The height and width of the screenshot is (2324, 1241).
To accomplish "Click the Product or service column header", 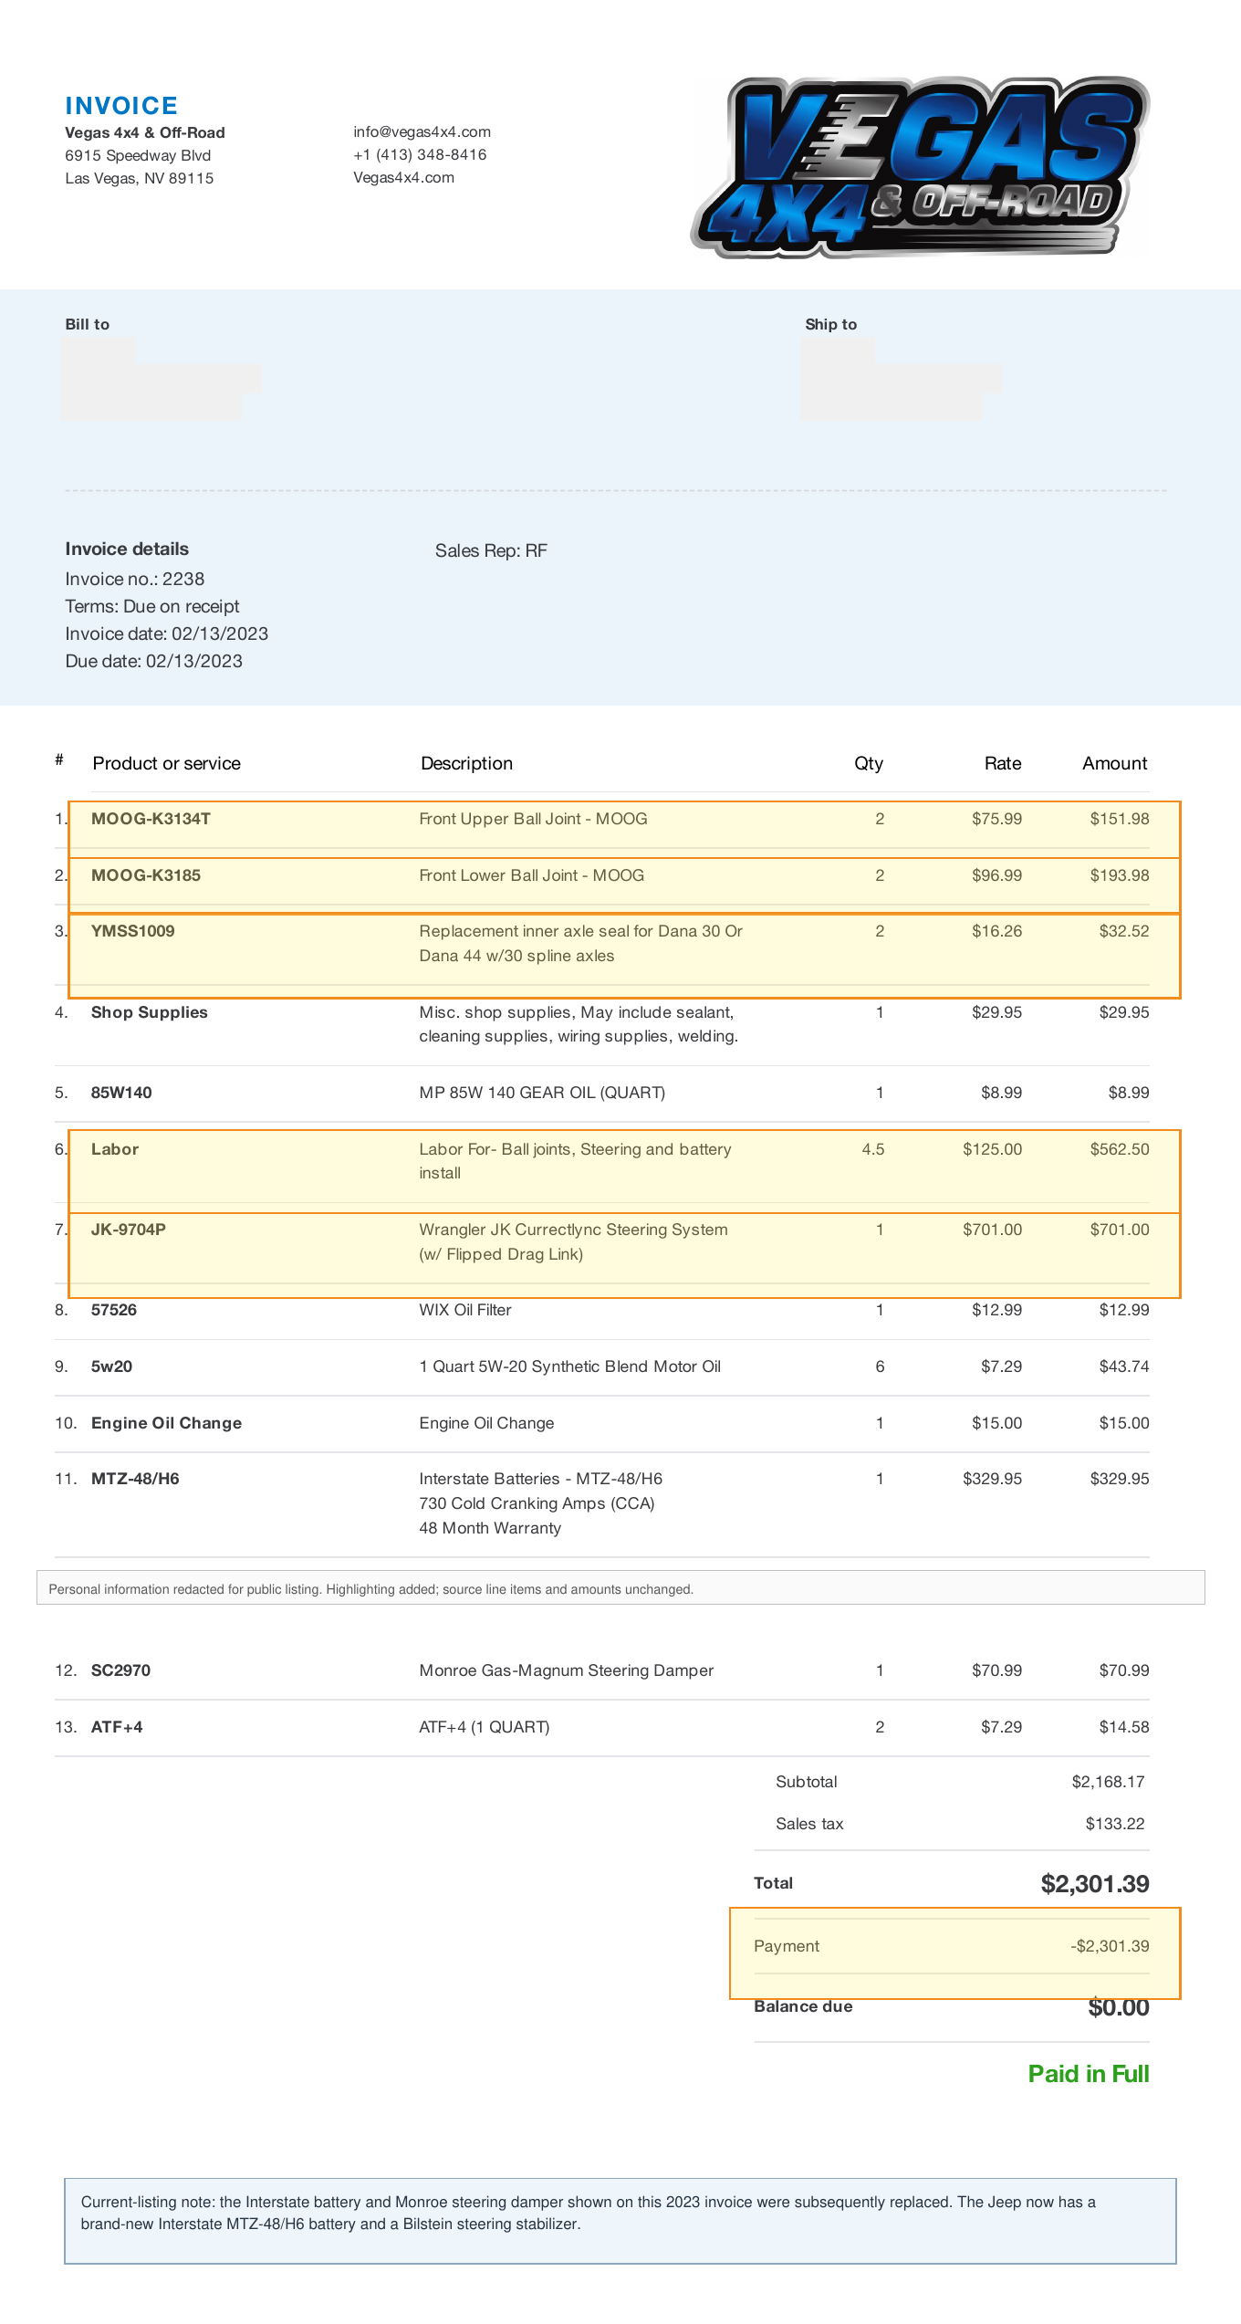I will coord(167,763).
